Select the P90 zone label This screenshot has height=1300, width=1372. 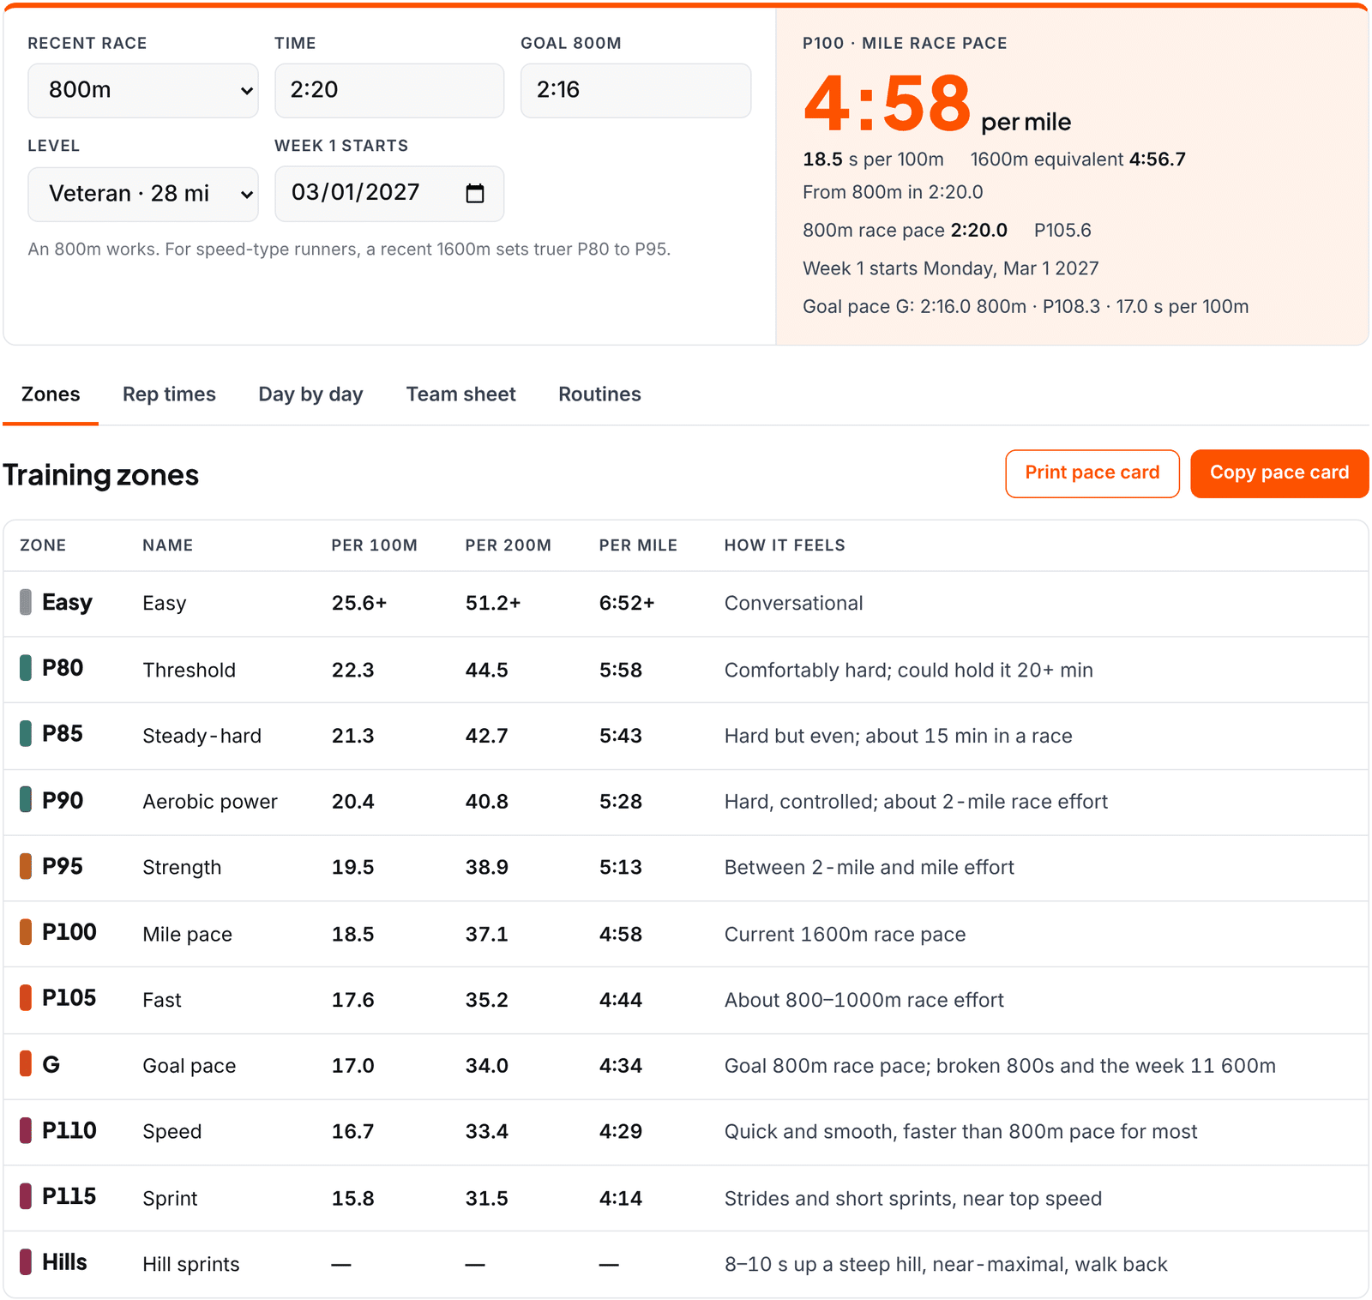click(63, 801)
